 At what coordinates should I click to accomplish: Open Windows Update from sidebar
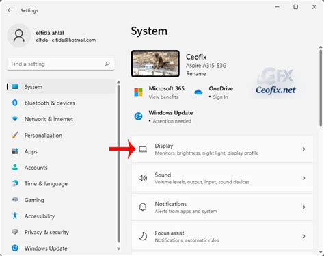[x=61, y=248]
